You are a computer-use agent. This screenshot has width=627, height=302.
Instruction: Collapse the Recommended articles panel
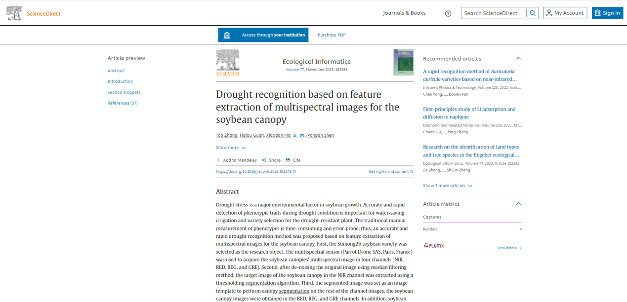coord(518,58)
